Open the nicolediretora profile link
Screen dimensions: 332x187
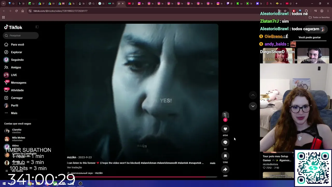[x=270, y=164]
